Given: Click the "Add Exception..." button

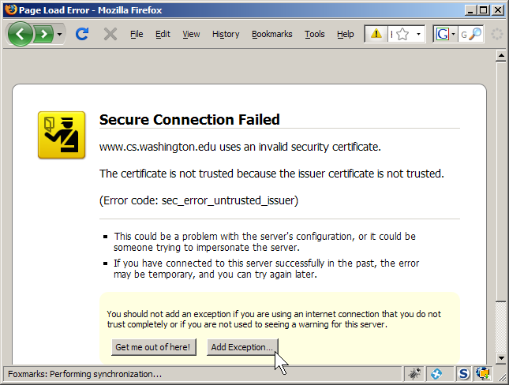Looking at the screenshot, I should pyautogui.click(x=242, y=347).
